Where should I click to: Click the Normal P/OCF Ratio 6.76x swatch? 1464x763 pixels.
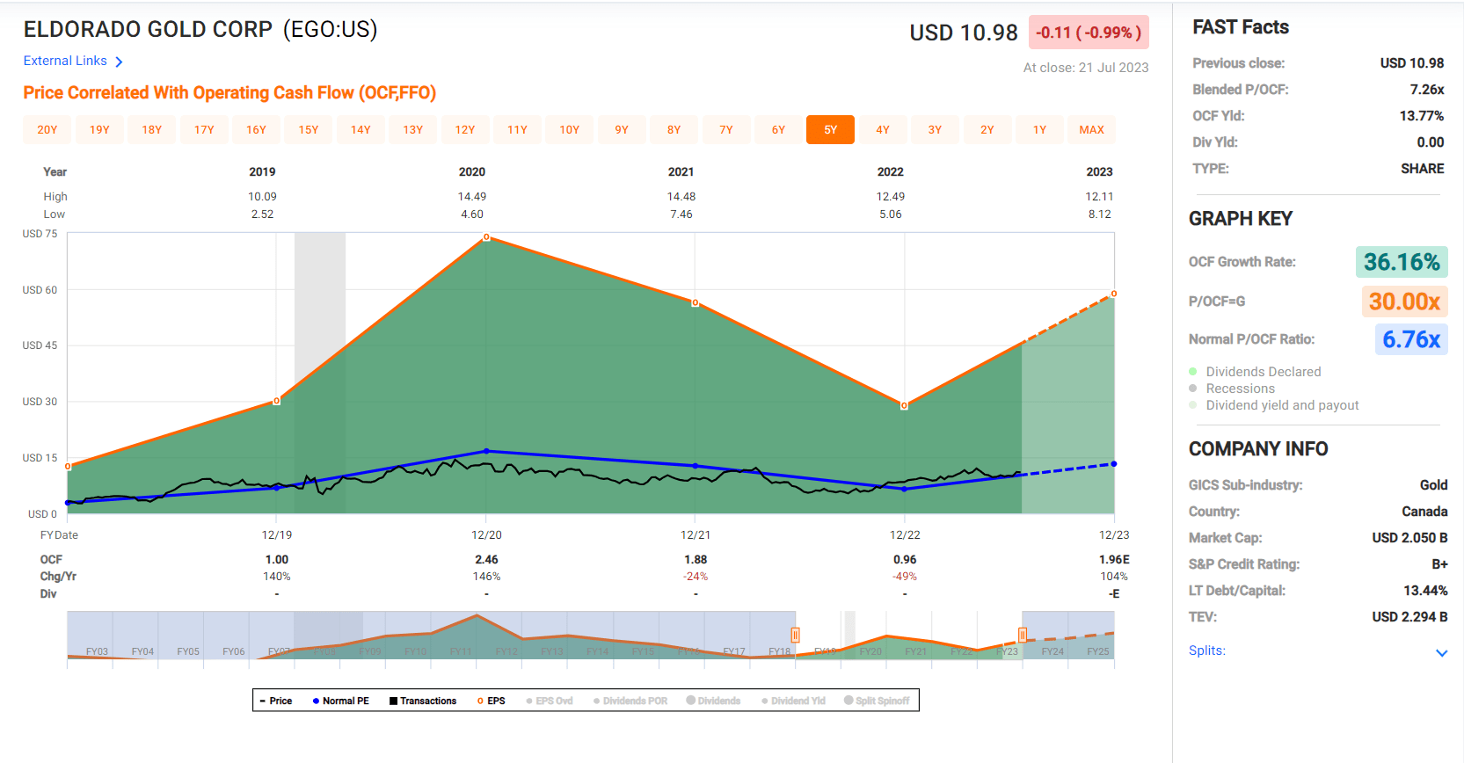click(x=1411, y=339)
